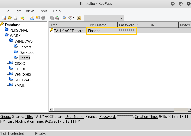This screenshot has height=136, width=191.
Task: Click the CLOUD folder icon
Action: [x=11, y=68]
